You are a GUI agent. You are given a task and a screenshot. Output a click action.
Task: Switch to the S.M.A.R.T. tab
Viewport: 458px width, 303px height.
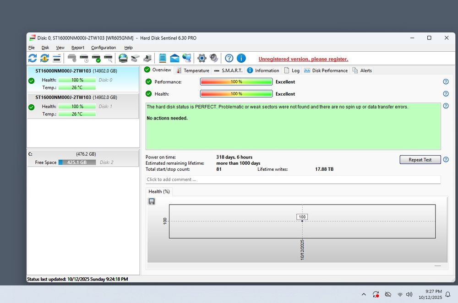tap(228, 70)
